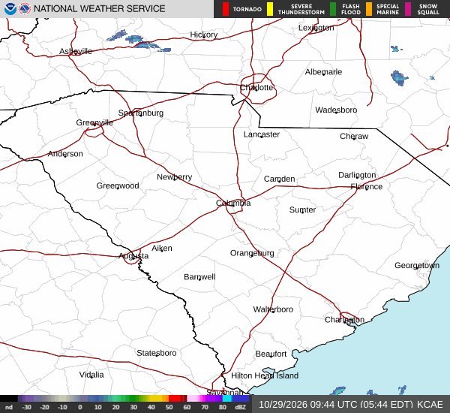Click the Sumter city label
450x413 pixels.
tap(302, 210)
